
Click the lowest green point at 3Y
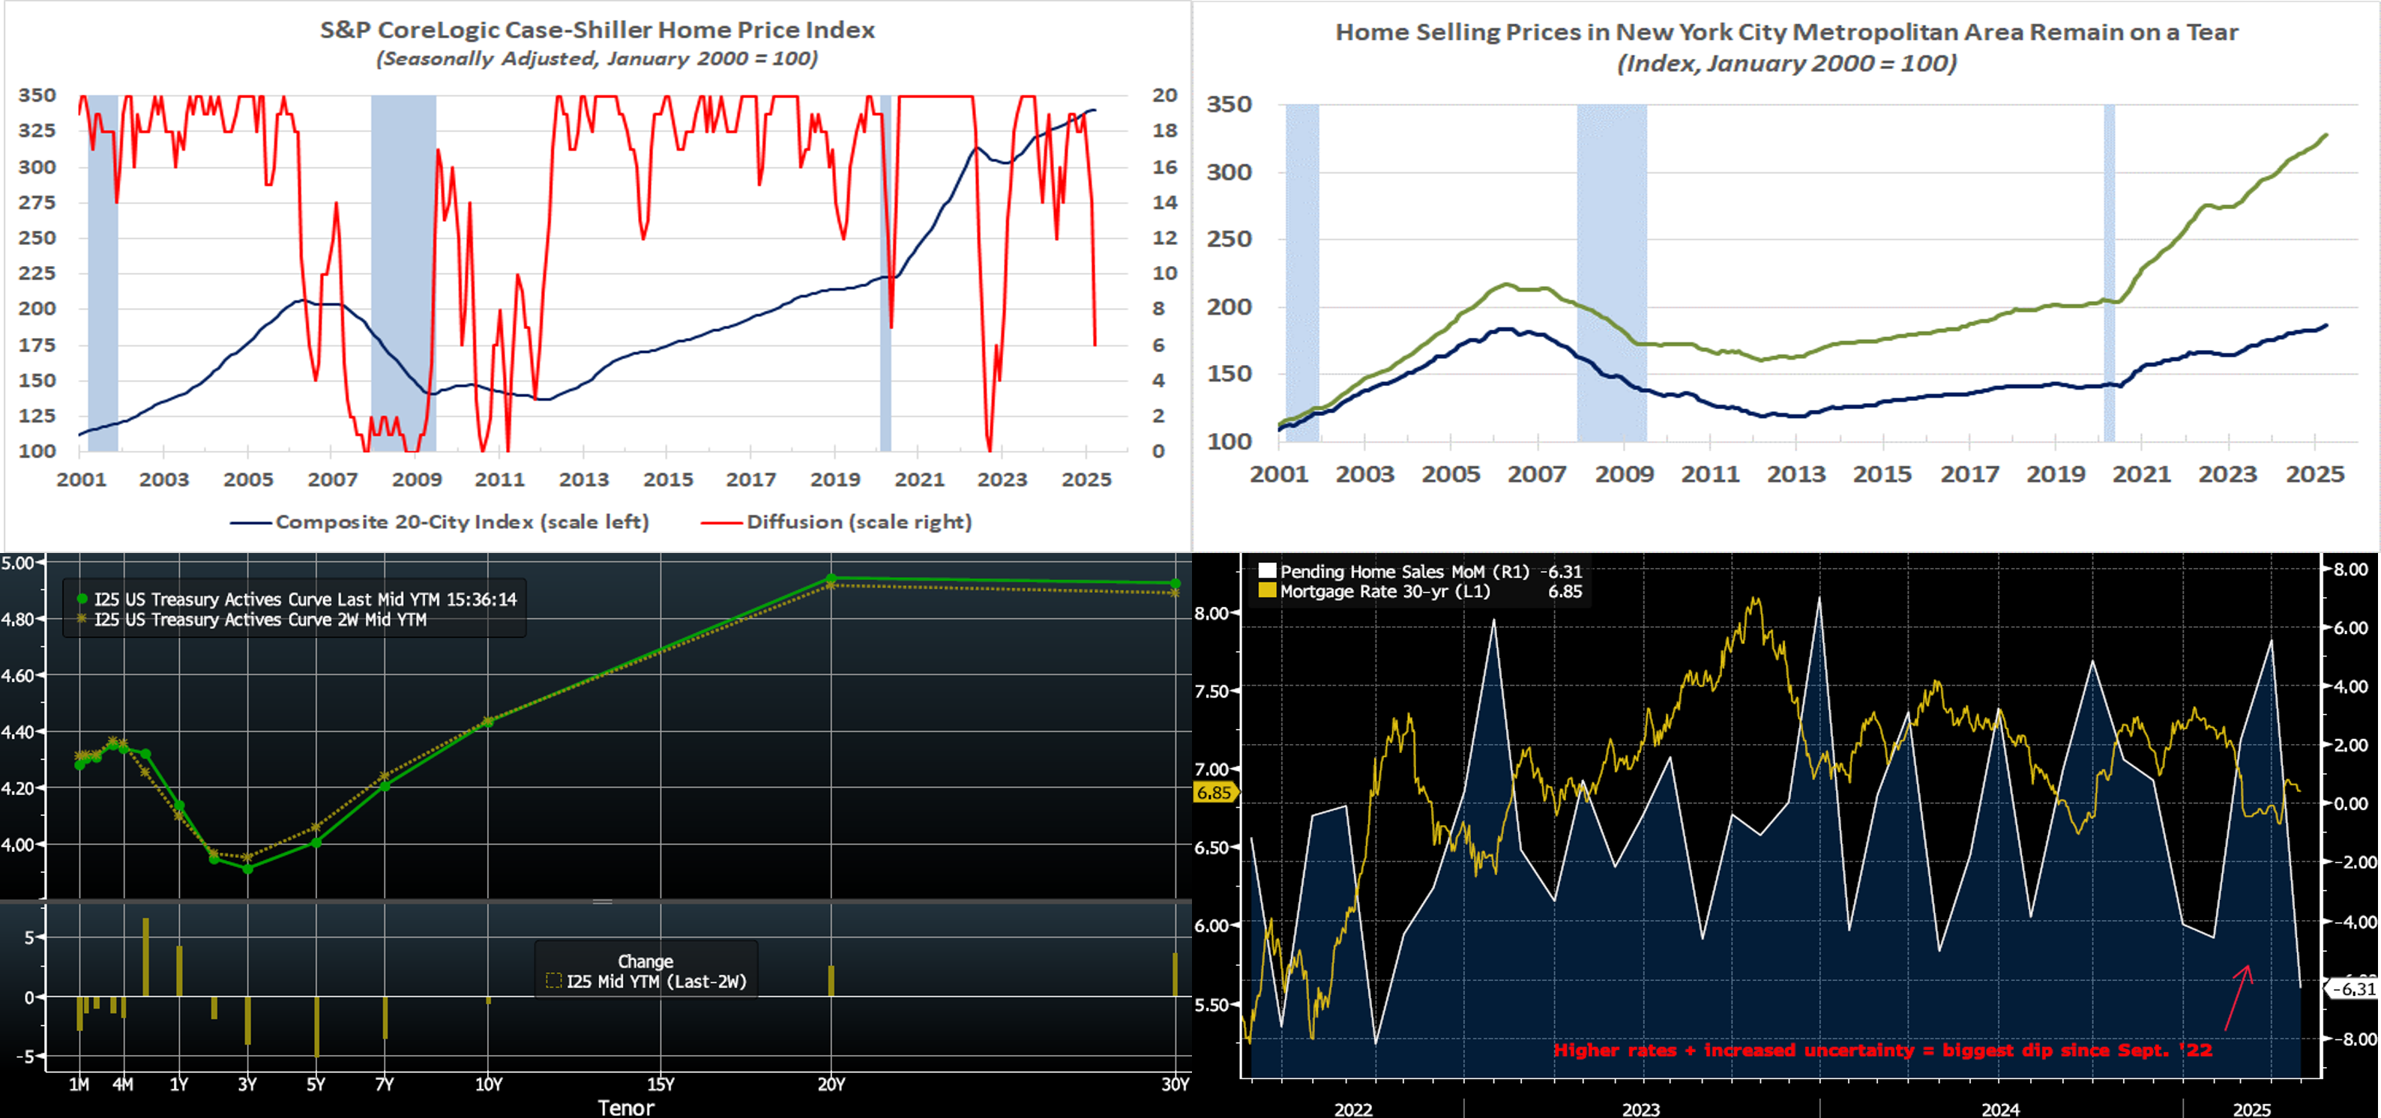pos(247,868)
